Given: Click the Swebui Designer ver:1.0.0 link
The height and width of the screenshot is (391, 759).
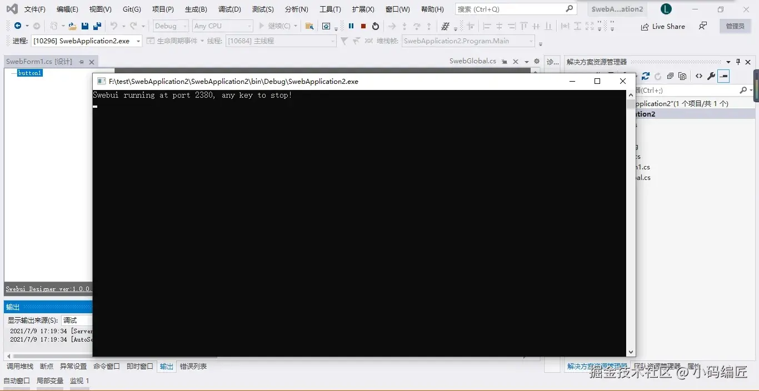Looking at the screenshot, I should (x=49, y=289).
